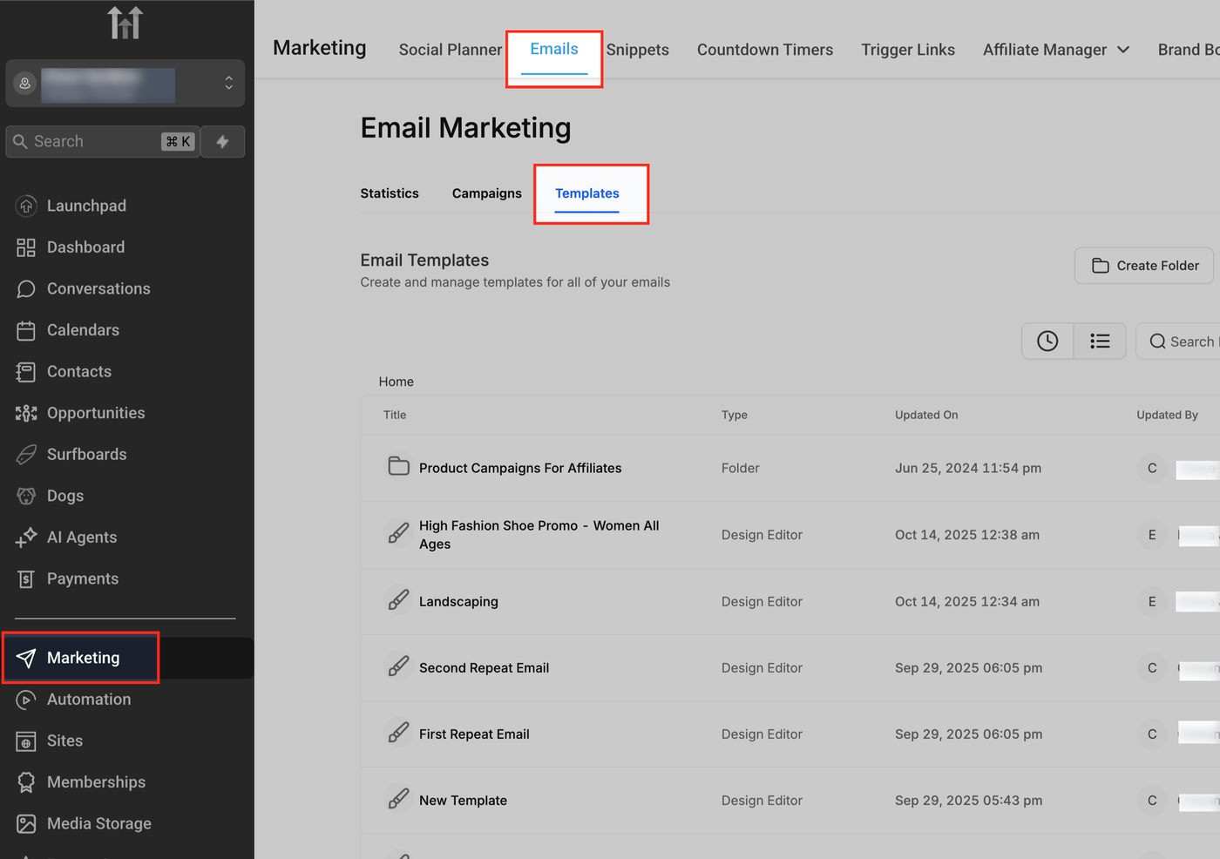Open the Second Repeat Email template
The width and height of the screenshot is (1220, 859).
coord(484,668)
